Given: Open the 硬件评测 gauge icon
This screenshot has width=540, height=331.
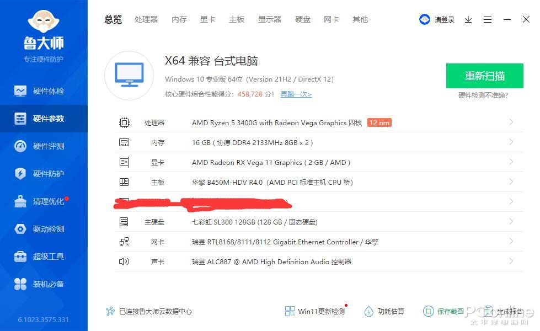Looking at the screenshot, I should pyautogui.click(x=20, y=146).
